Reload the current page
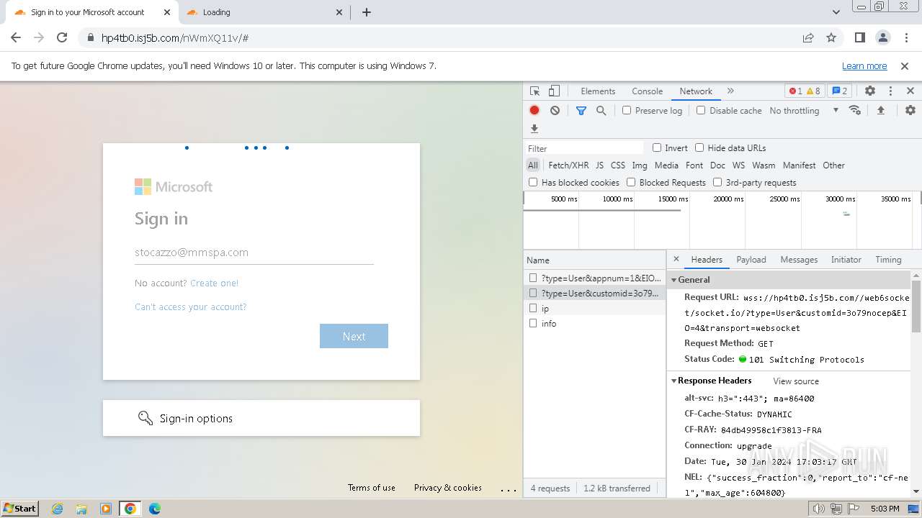This screenshot has width=922, height=518. (62, 37)
